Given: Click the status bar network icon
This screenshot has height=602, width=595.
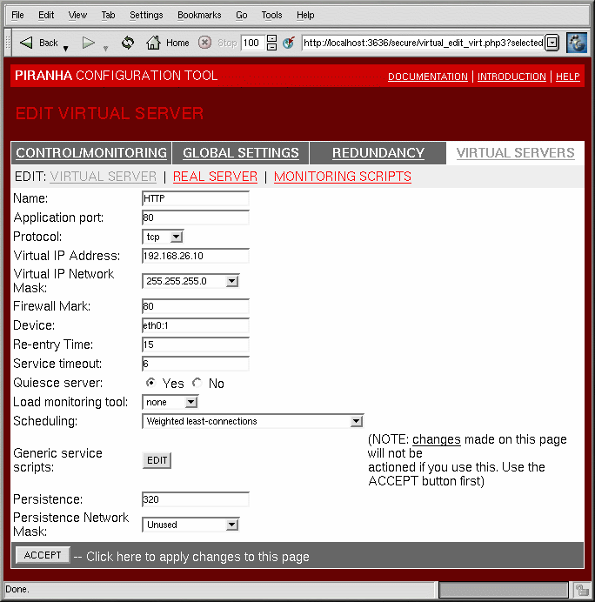Looking at the screenshot, I should [x=581, y=589].
